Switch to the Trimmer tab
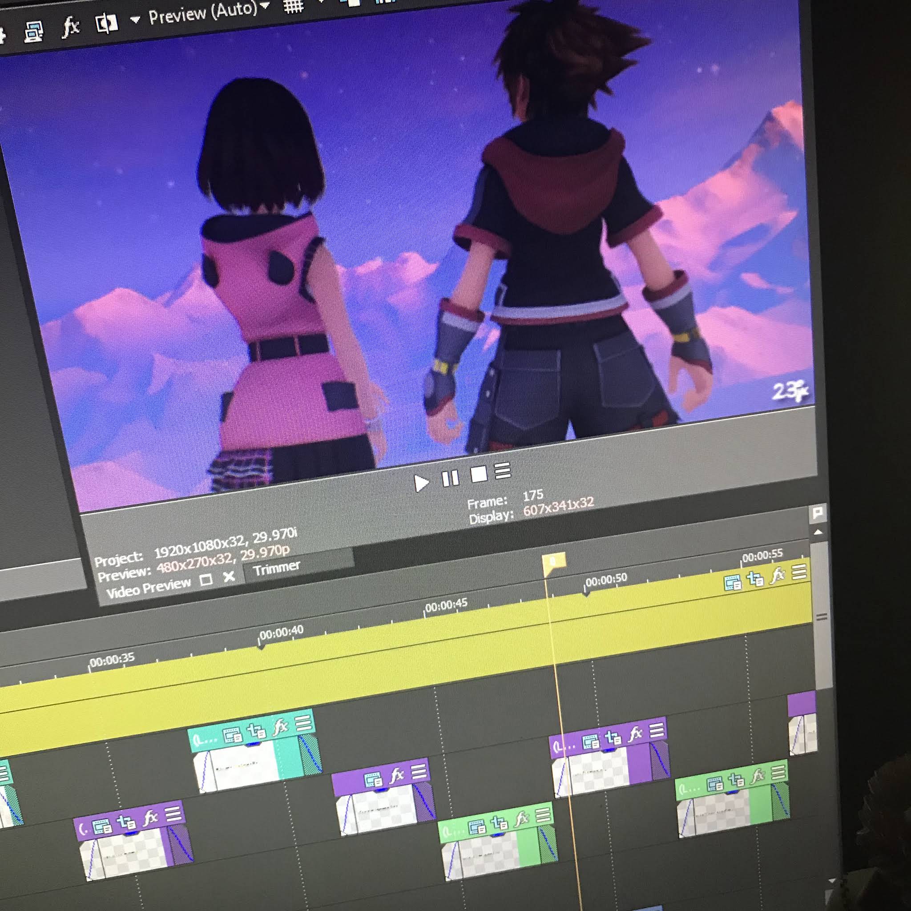The image size is (911, 911). click(x=276, y=568)
